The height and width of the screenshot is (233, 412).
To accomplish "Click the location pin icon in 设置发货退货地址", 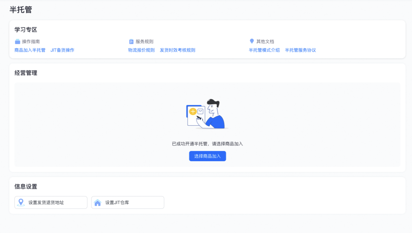I will (21, 202).
